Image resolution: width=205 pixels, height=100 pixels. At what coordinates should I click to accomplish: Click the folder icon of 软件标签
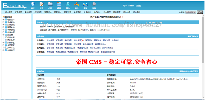[x=6, y=42]
